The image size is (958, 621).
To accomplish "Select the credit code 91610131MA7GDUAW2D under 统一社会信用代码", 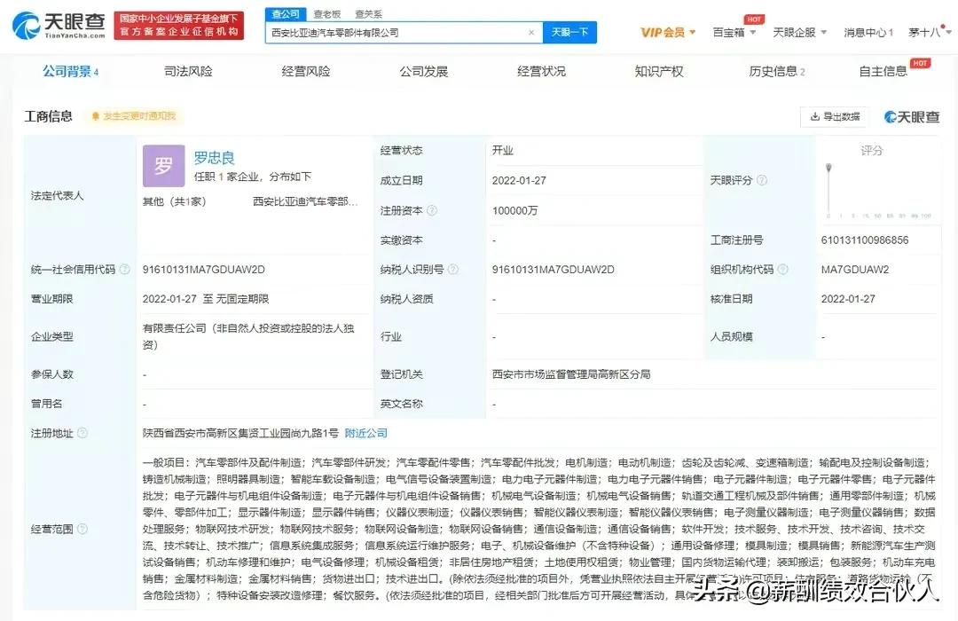I will [x=203, y=270].
